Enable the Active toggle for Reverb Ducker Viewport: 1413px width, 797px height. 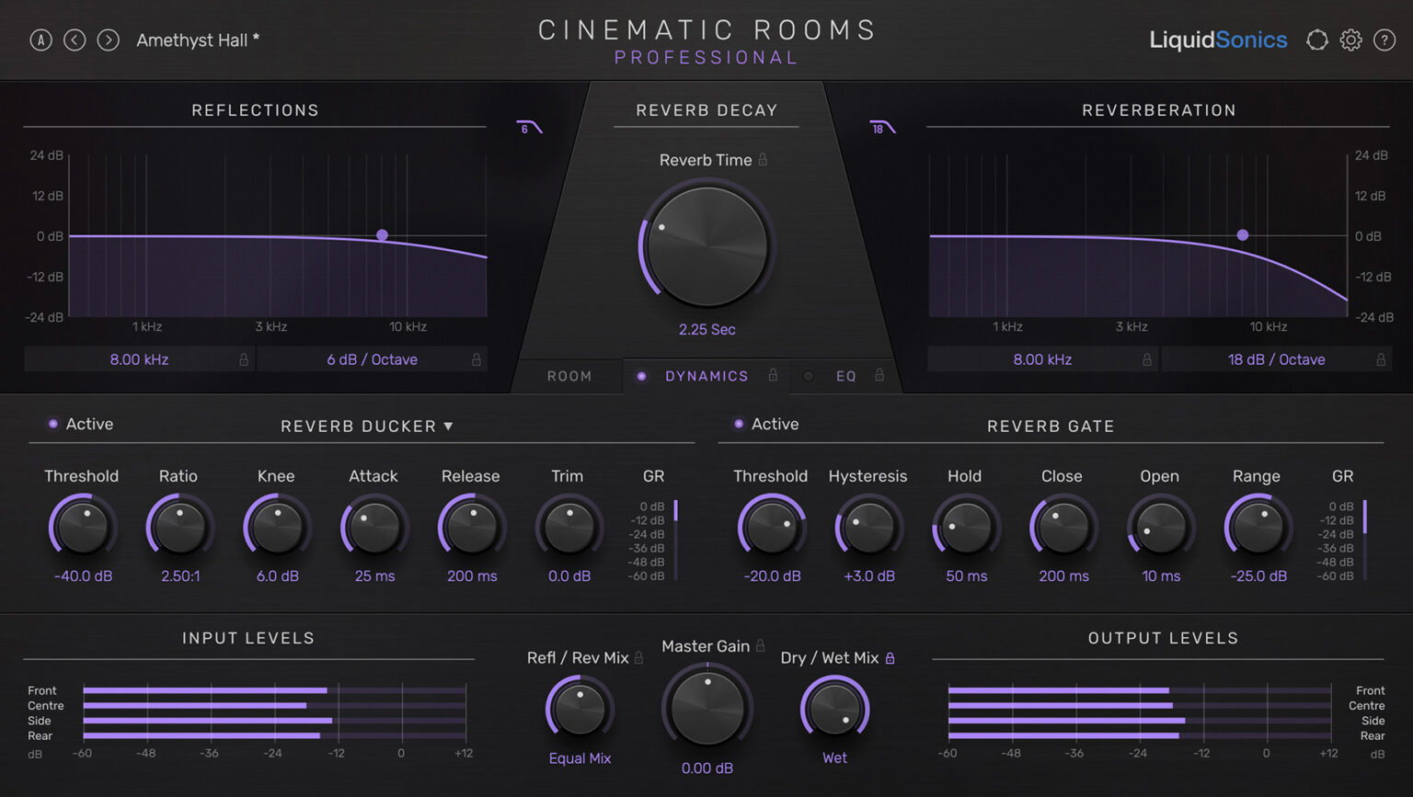pos(52,423)
